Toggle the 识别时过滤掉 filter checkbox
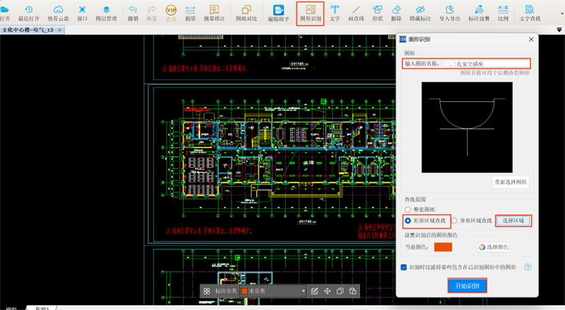This screenshot has width=565, height=310. (404, 267)
